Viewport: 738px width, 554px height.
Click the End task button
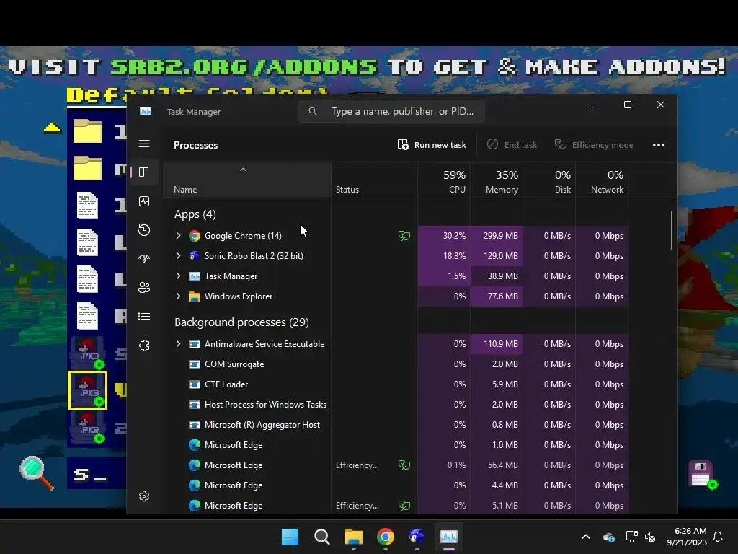pyautogui.click(x=512, y=144)
